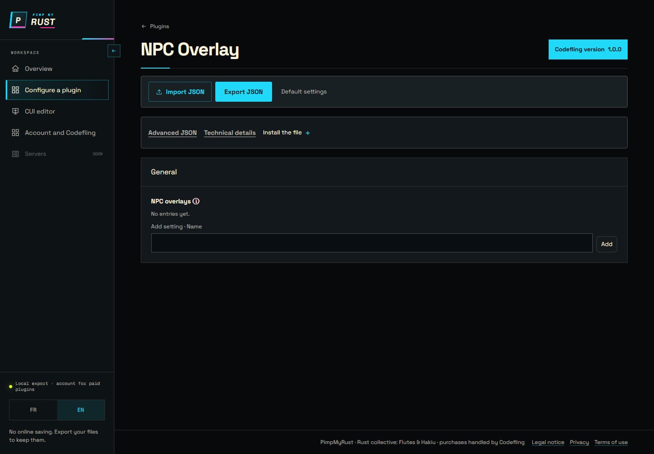The height and width of the screenshot is (454, 654).
Task: Click the plus icon beside Install the file
Action: point(307,133)
